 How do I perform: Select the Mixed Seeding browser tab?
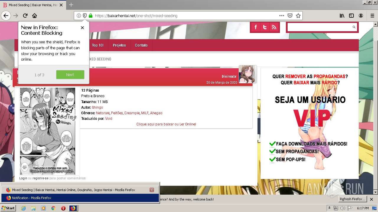33,5
